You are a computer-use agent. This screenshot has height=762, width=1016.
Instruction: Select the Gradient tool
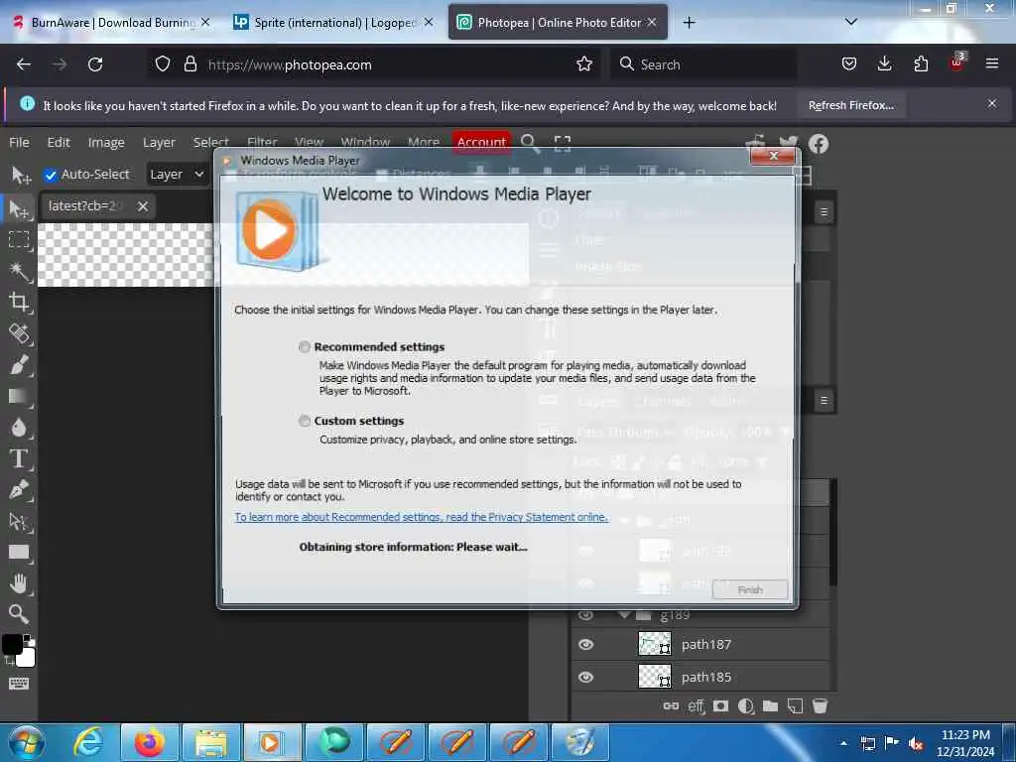pyautogui.click(x=19, y=396)
